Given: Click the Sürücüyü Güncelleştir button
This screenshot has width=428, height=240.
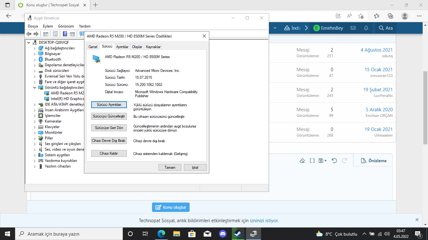Looking at the screenshot, I should point(109,116).
